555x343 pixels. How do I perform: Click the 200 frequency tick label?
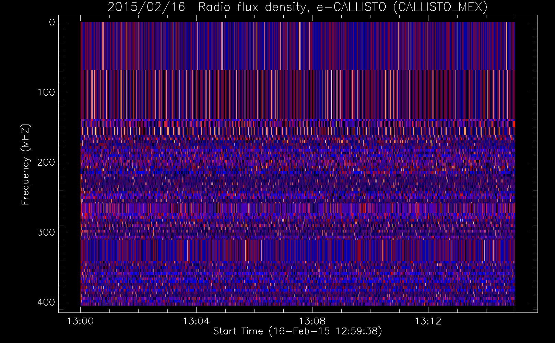46,162
